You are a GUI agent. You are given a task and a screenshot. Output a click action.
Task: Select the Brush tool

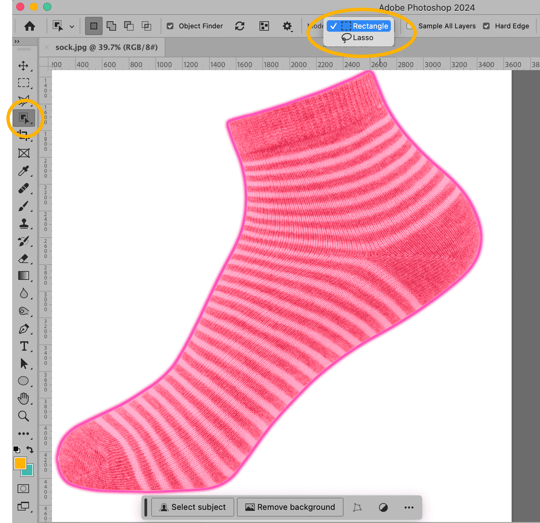(x=23, y=206)
